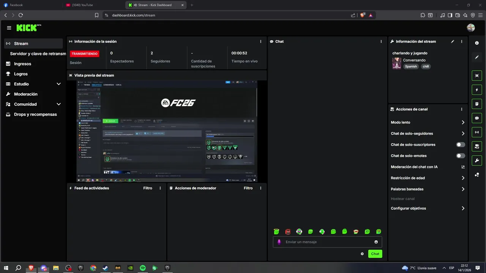Screen dimensions: 486x273
Task: Open the hamburger menu beside the Kick logo
Action: click(9, 28)
